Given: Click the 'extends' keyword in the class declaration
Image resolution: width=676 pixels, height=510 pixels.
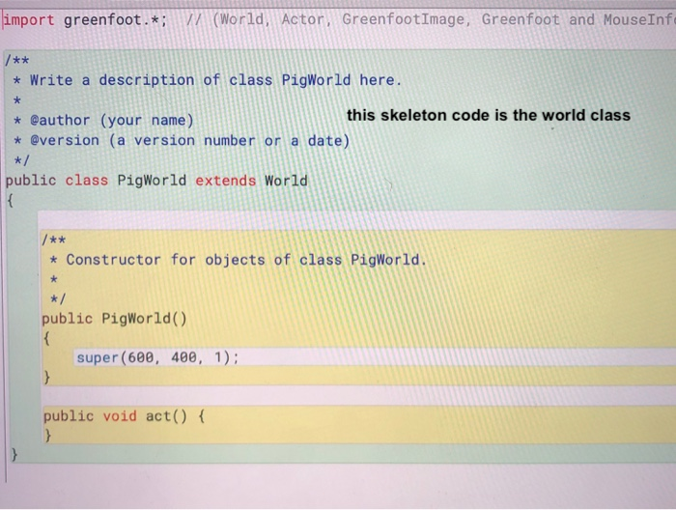Looking at the screenshot, I should (x=225, y=181).
